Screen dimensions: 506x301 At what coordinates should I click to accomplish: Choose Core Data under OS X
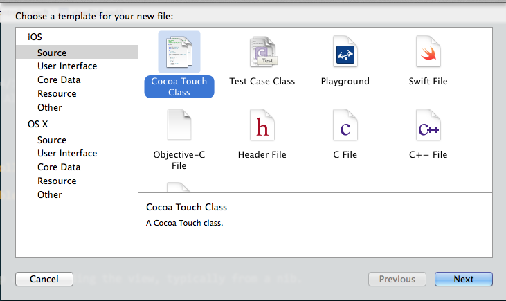click(x=59, y=167)
